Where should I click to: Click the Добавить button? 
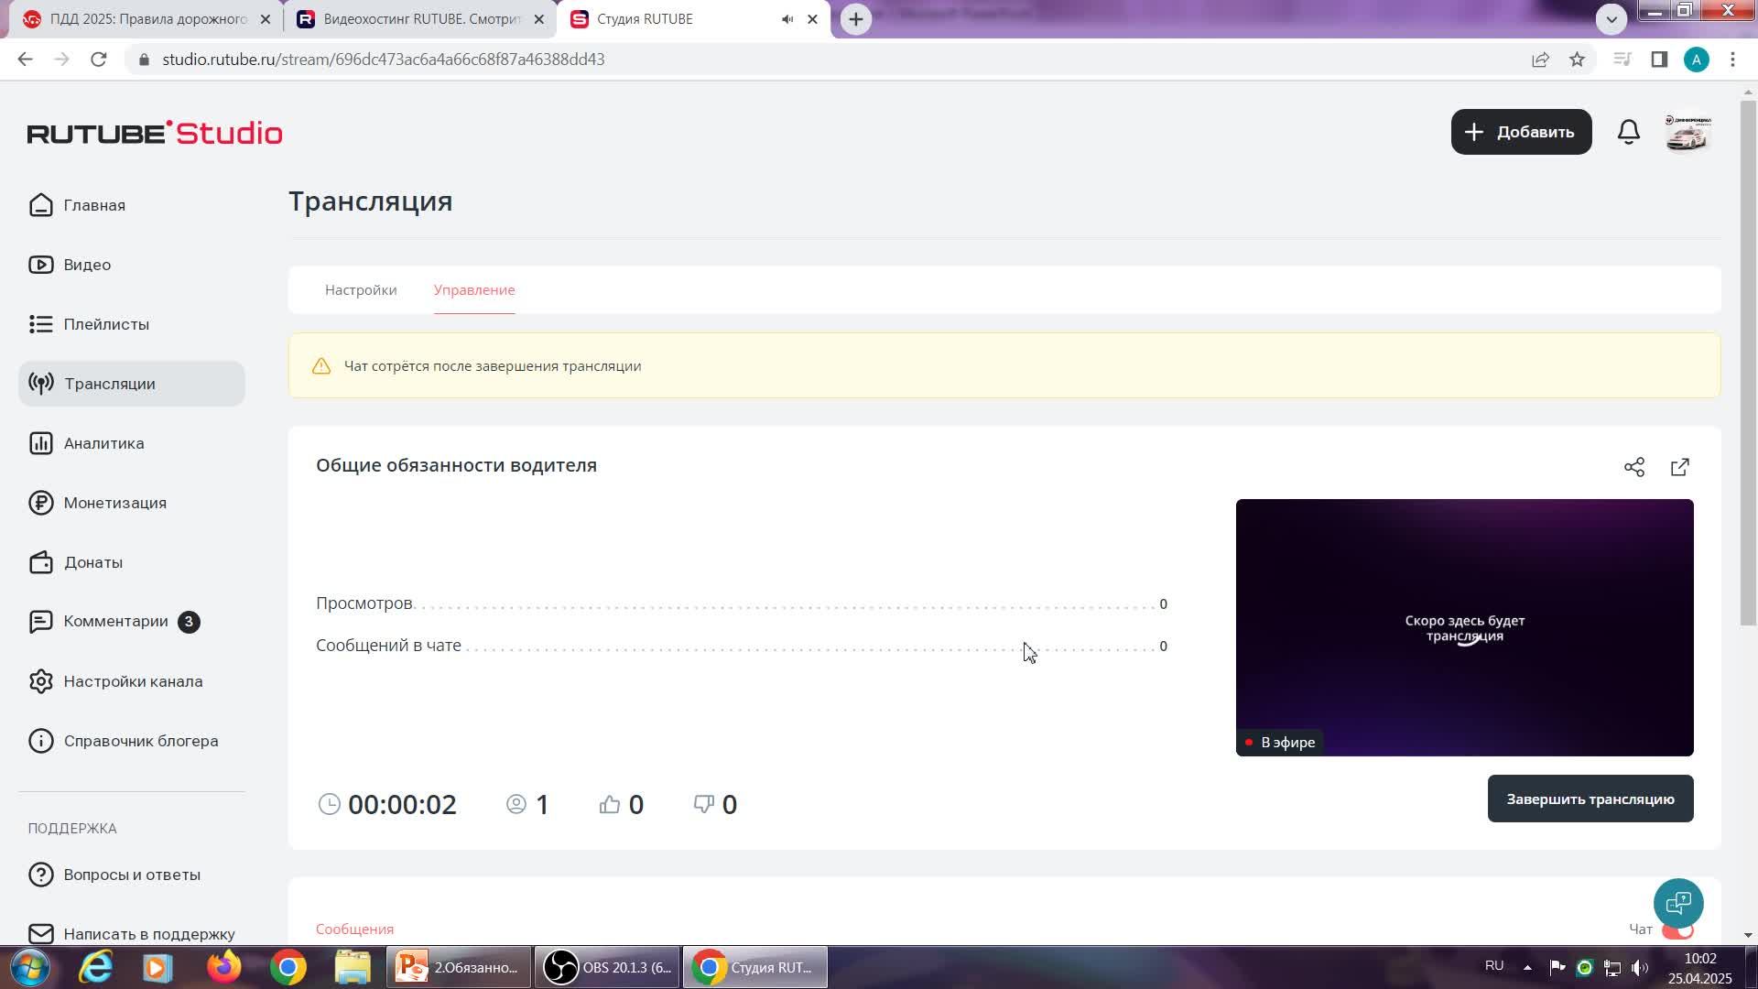pos(1521,132)
